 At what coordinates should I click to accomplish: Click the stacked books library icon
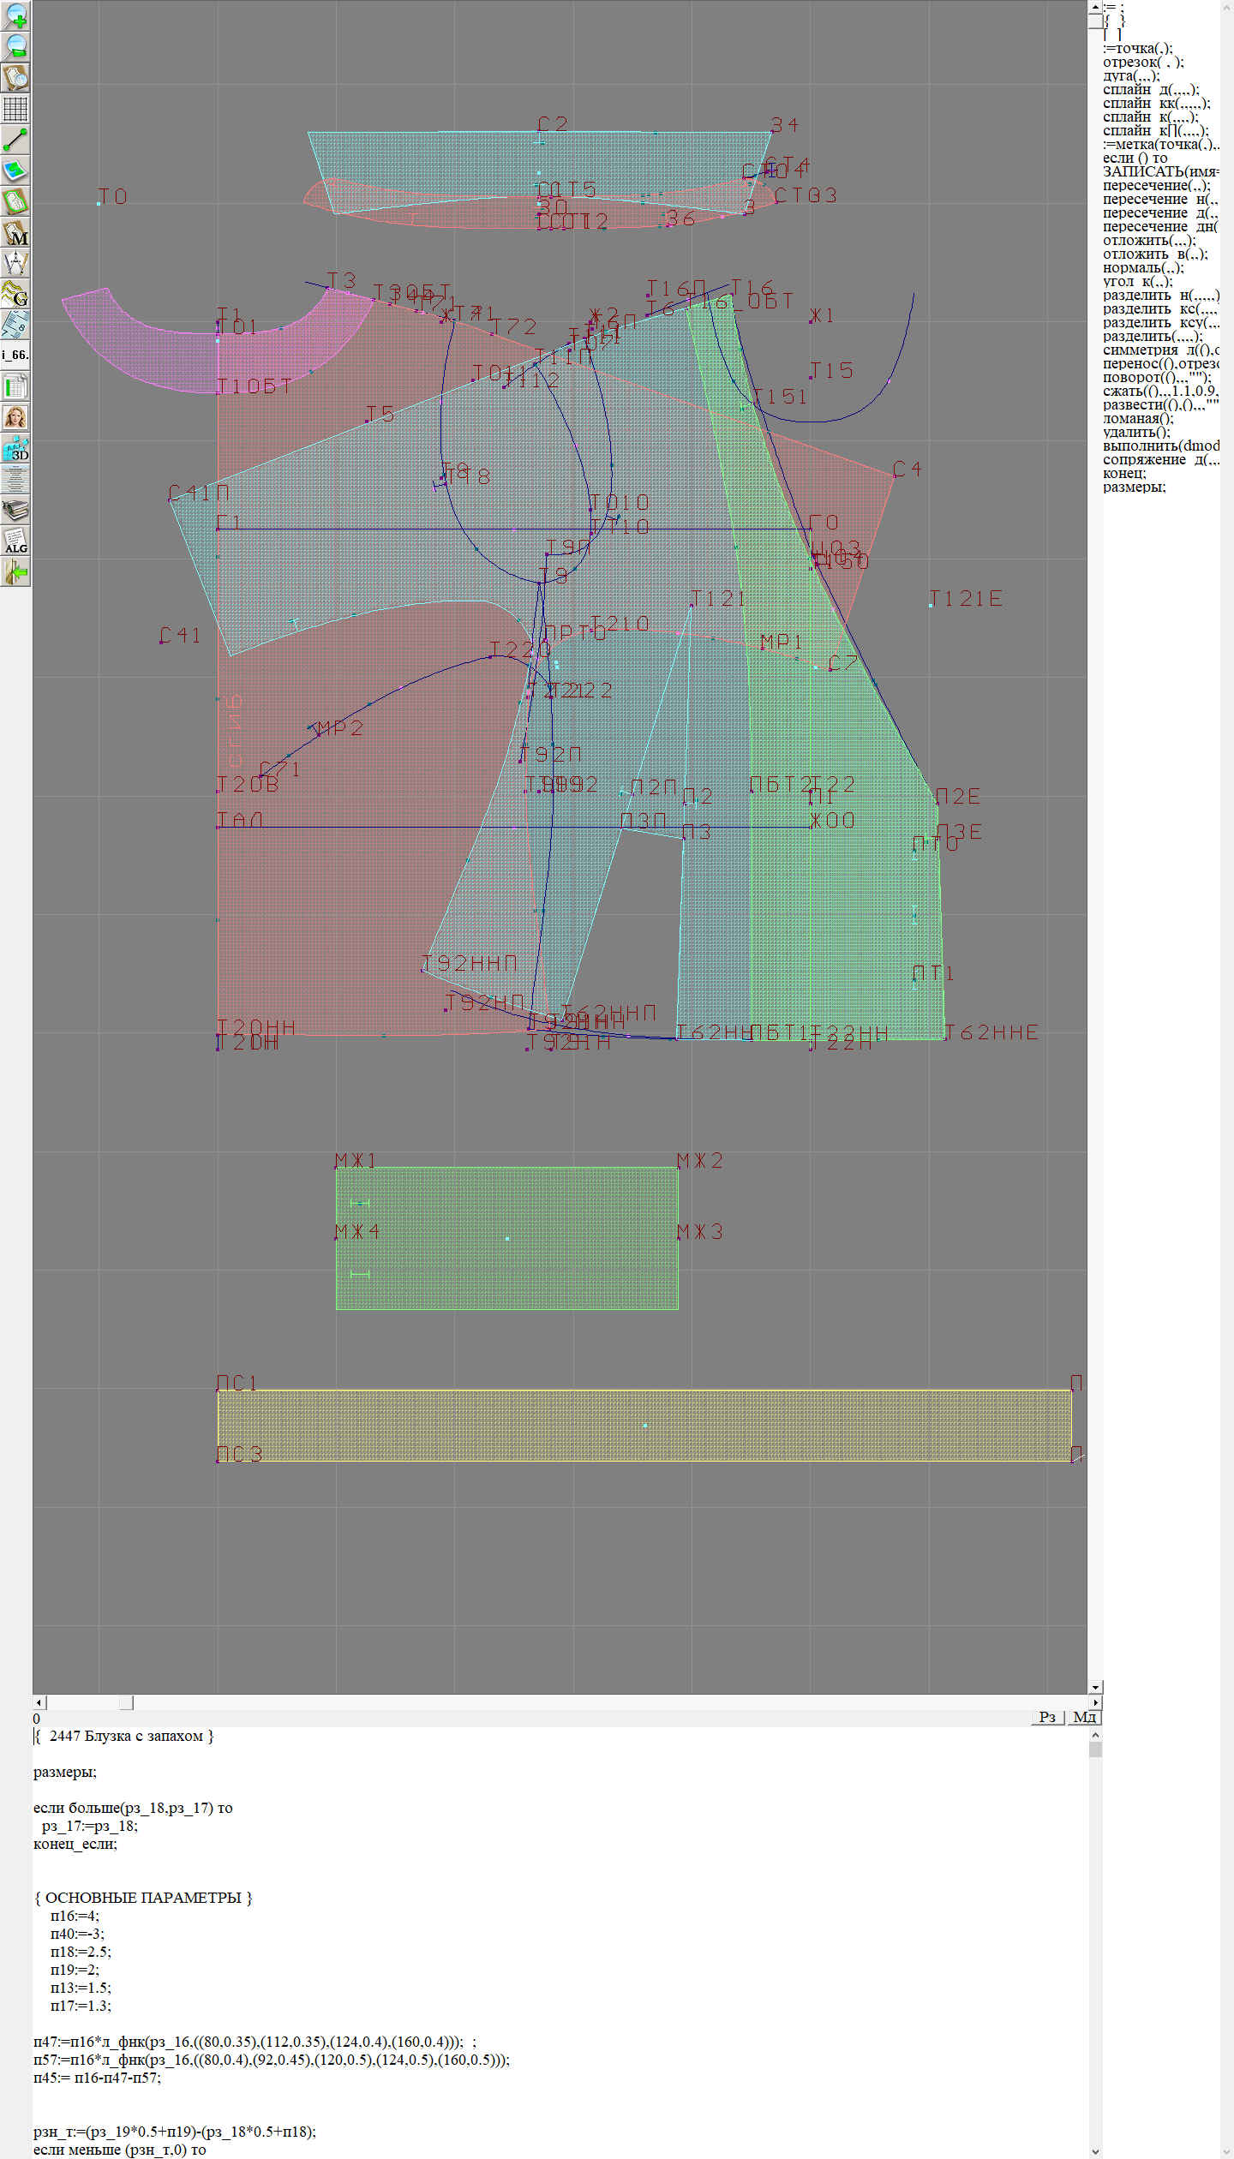[x=15, y=510]
